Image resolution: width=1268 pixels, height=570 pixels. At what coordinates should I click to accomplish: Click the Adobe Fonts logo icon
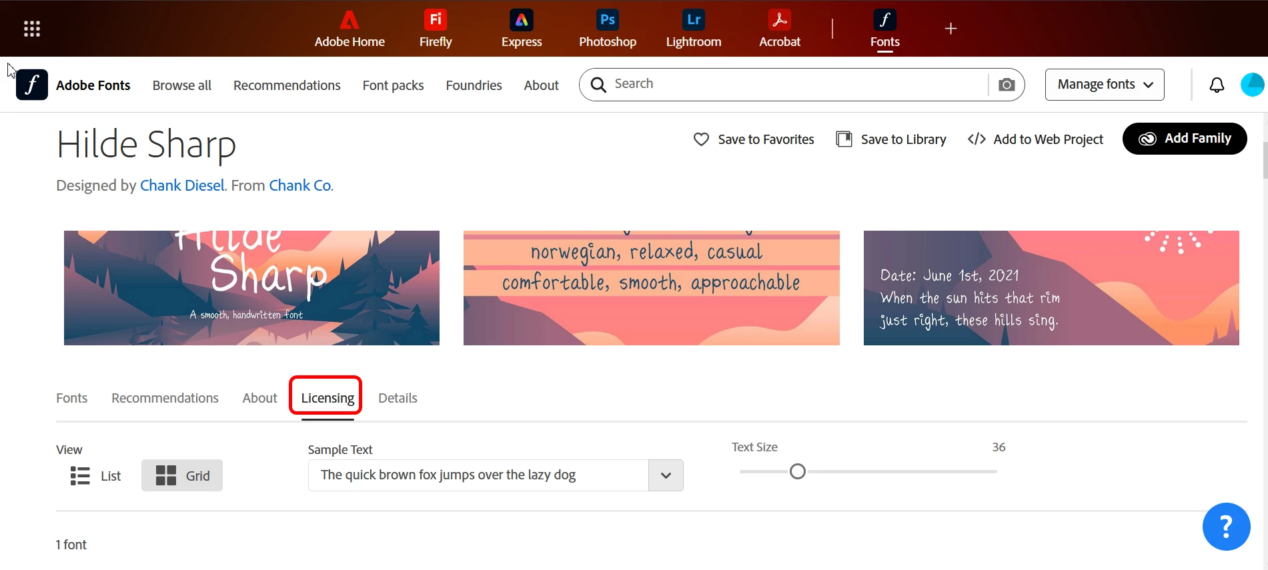click(x=32, y=85)
